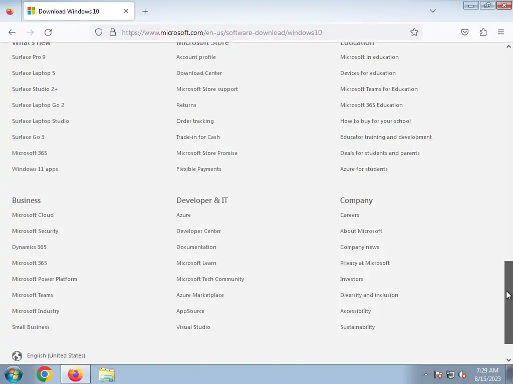Click the Firefox View icon left of tabs
Viewport: 513px width, 384px height.
[10, 11]
